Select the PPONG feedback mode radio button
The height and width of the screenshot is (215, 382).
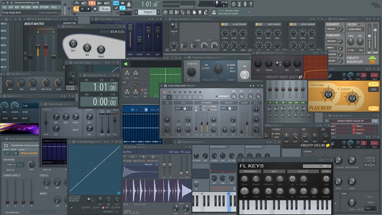point(209,110)
